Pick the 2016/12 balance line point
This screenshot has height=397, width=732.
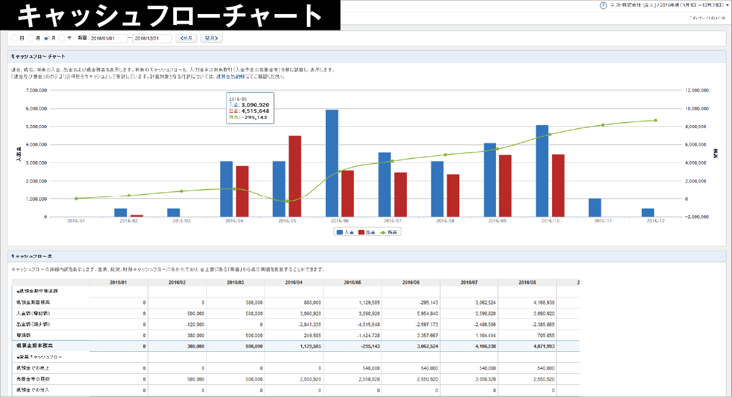click(656, 120)
